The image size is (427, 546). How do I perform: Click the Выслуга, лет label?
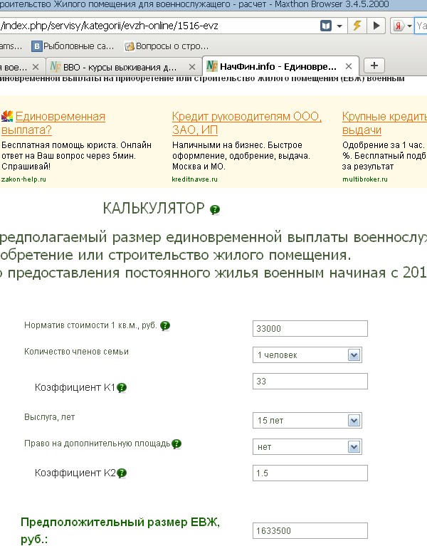pos(49,417)
